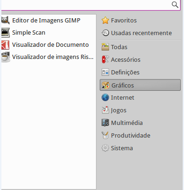This screenshot has width=184, height=190.
Task: Click the Sistema gear icon
Action: 105,148
